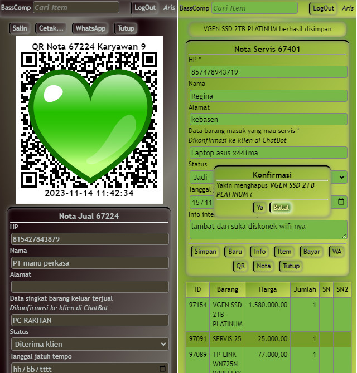Close QR view with left Tutup button
The width and height of the screenshot is (357, 373).
coord(126,28)
